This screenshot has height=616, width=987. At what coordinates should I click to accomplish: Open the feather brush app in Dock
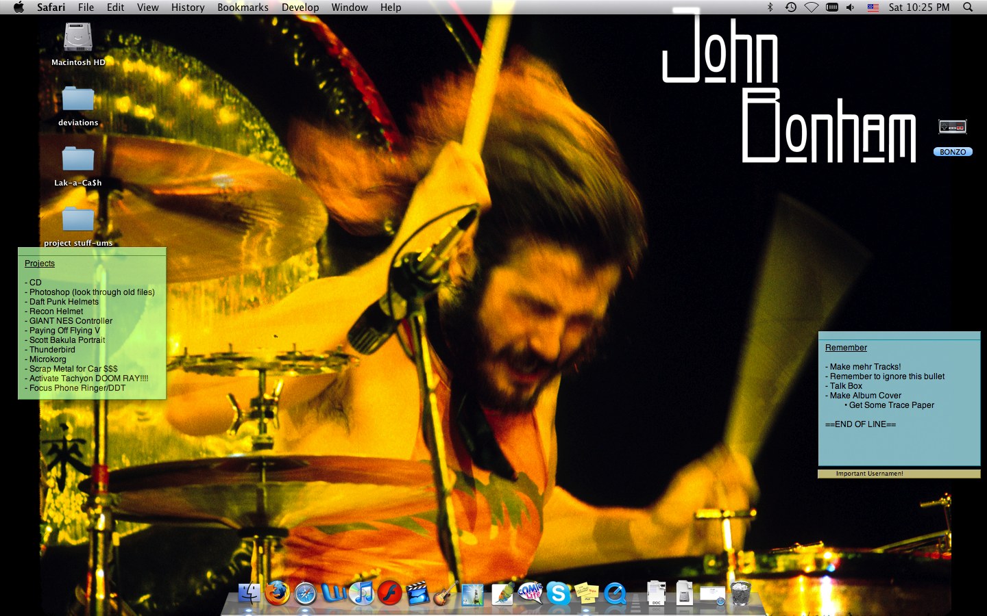(502, 593)
